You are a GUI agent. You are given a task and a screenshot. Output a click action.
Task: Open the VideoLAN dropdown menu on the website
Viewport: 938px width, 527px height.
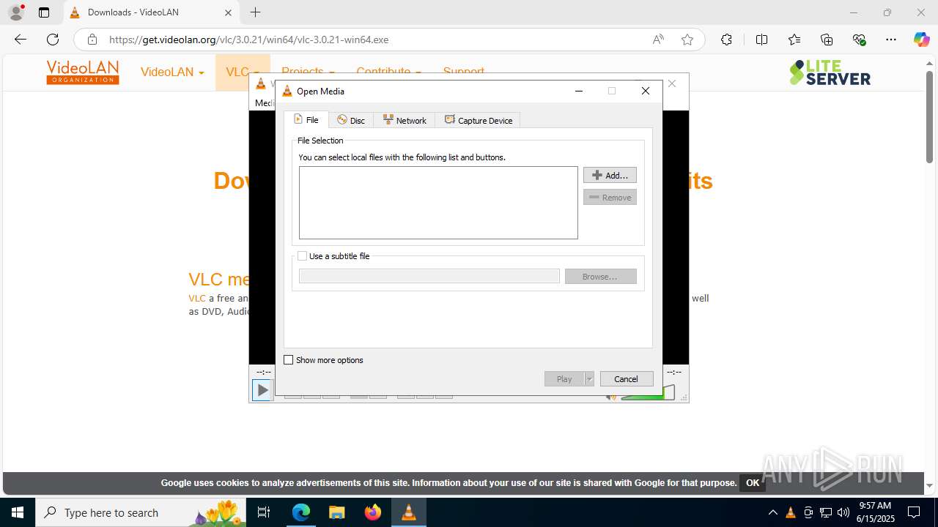(172, 72)
